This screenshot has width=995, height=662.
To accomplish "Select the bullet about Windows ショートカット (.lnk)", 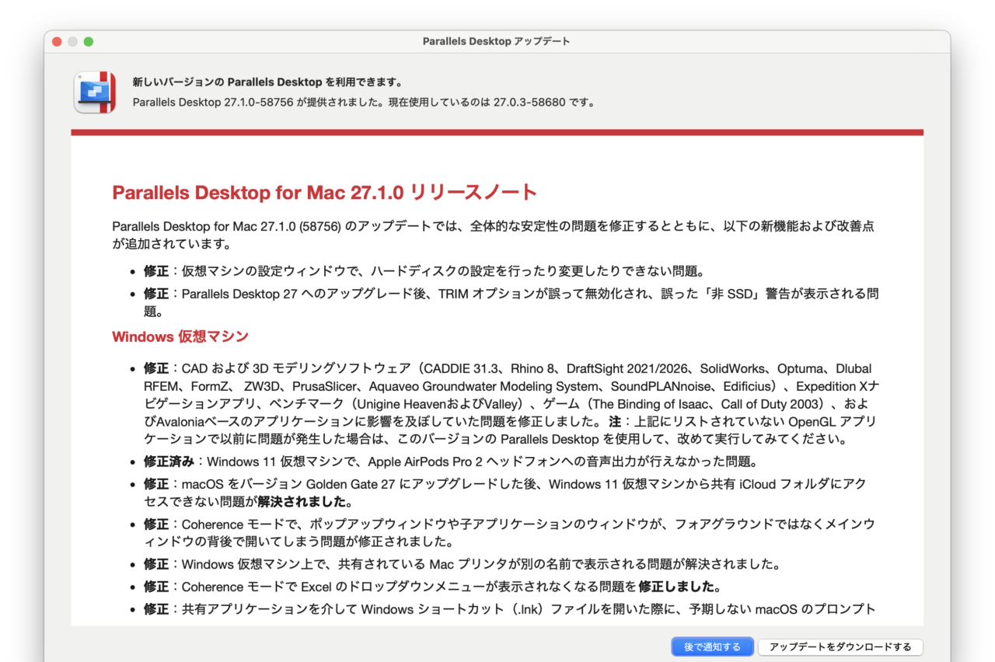I will pos(510,609).
